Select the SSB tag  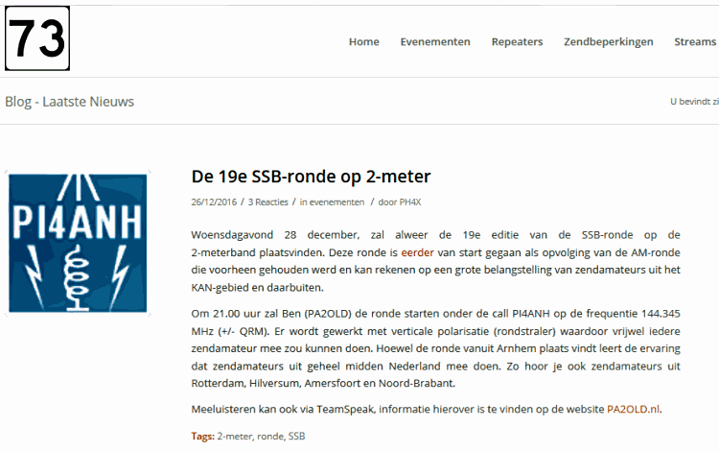(x=296, y=437)
